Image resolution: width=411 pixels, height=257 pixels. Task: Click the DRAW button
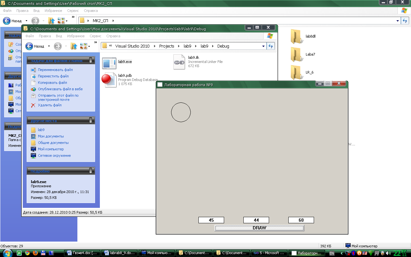(259, 228)
